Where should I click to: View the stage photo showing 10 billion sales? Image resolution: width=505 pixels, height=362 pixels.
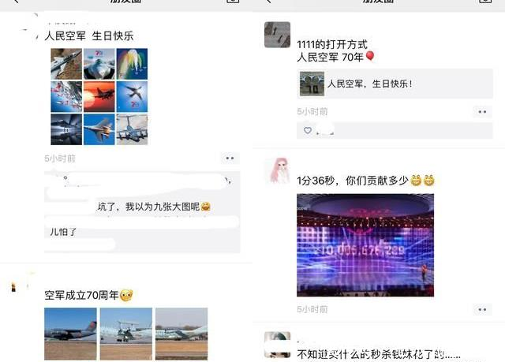pos(365,244)
